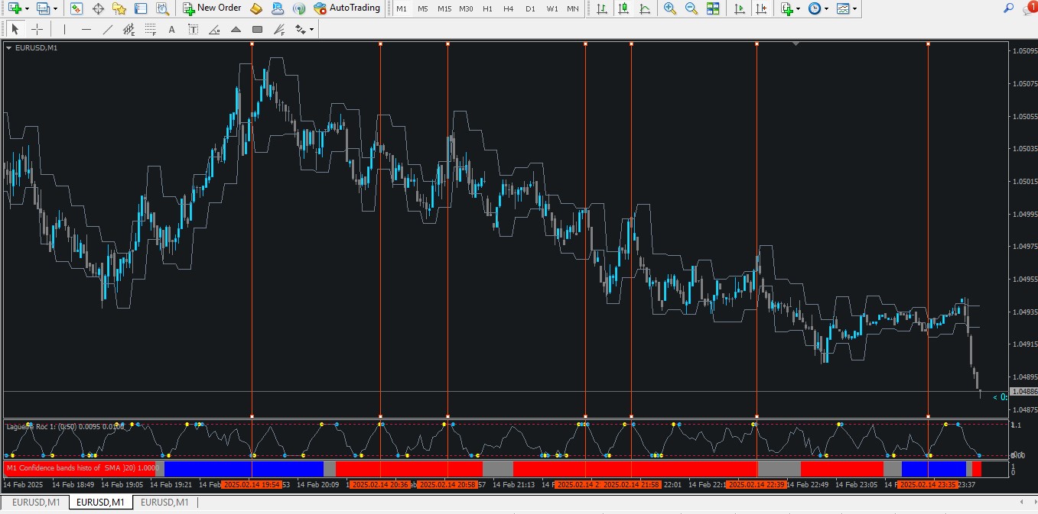Select the horizontal line tool
Viewport: 1038px width, 514px height.
pyautogui.click(x=86, y=30)
